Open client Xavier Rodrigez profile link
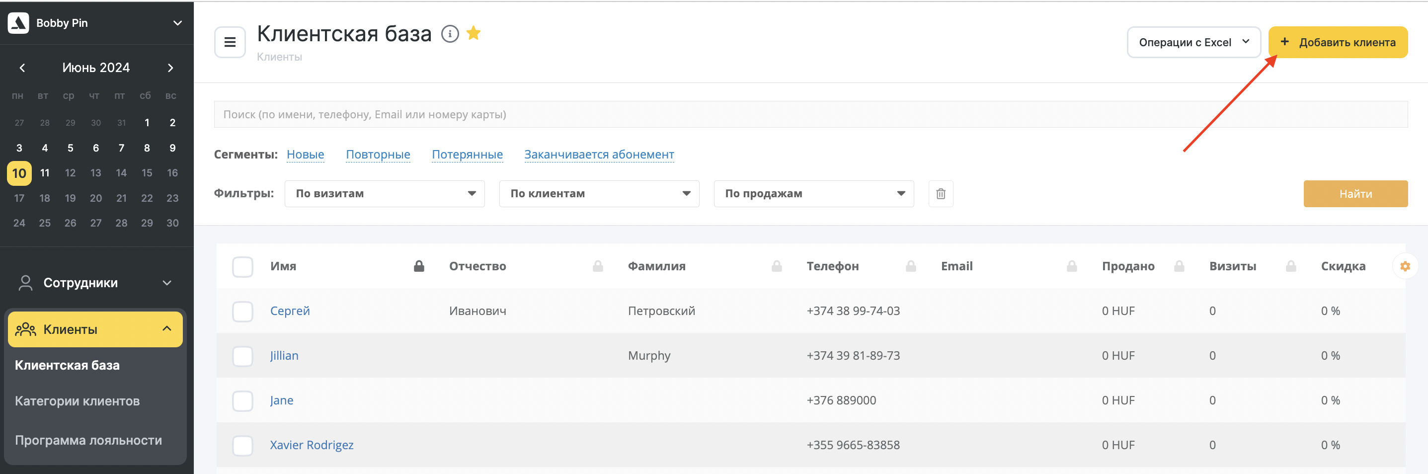 coord(311,445)
